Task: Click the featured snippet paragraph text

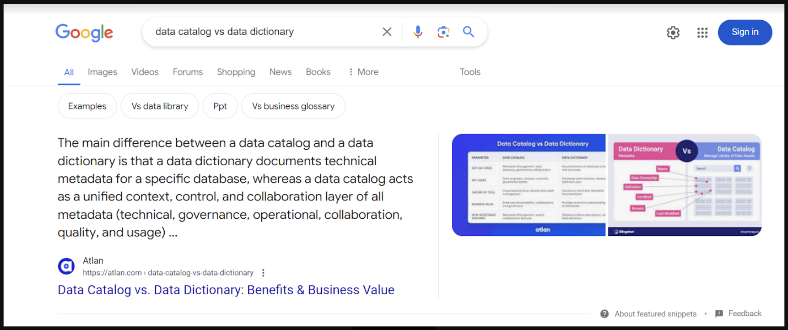Action: 235,188
